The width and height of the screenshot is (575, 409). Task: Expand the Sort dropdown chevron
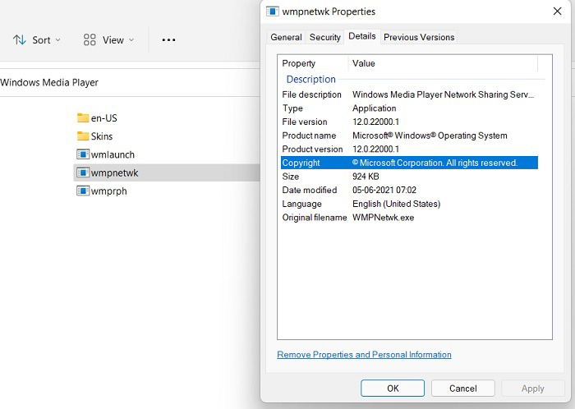coord(57,39)
